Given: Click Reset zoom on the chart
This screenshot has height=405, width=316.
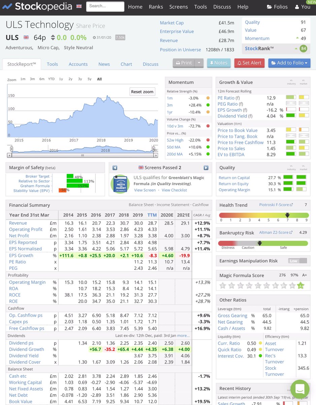Looking at the screenshot, I should pos(142,92).
